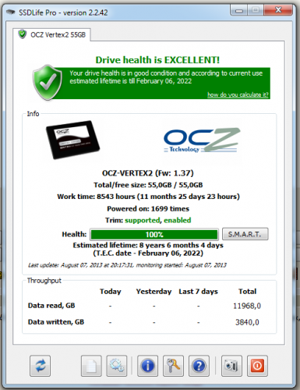Image resolution: width=300 pixels, height=390 pixels.
Task: Click the 'Powered on: 1699 times' line
Action: click(x=148, y=209)
